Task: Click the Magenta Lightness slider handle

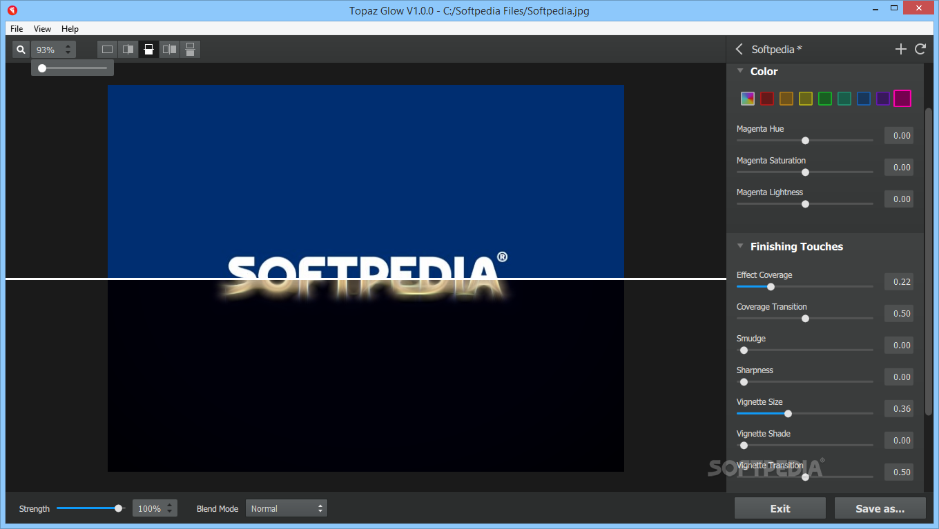Action: point(805,204)
